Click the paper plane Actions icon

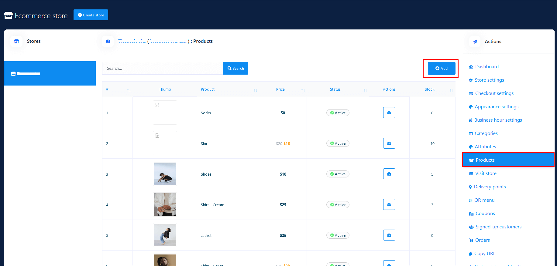[475, 42]
